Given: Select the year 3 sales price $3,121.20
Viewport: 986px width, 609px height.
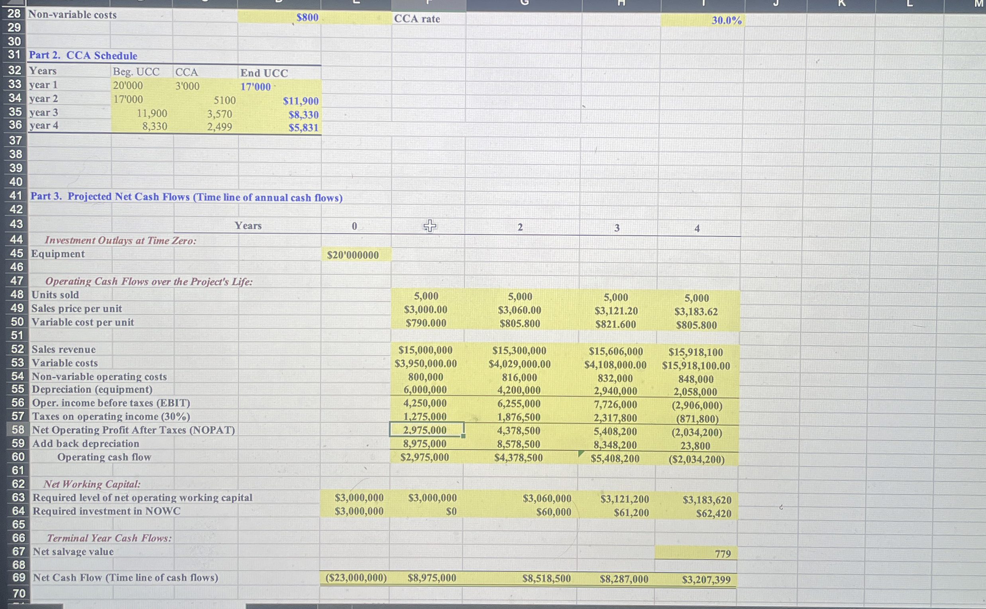Looking at the screenshot, I should coord(616,311).
